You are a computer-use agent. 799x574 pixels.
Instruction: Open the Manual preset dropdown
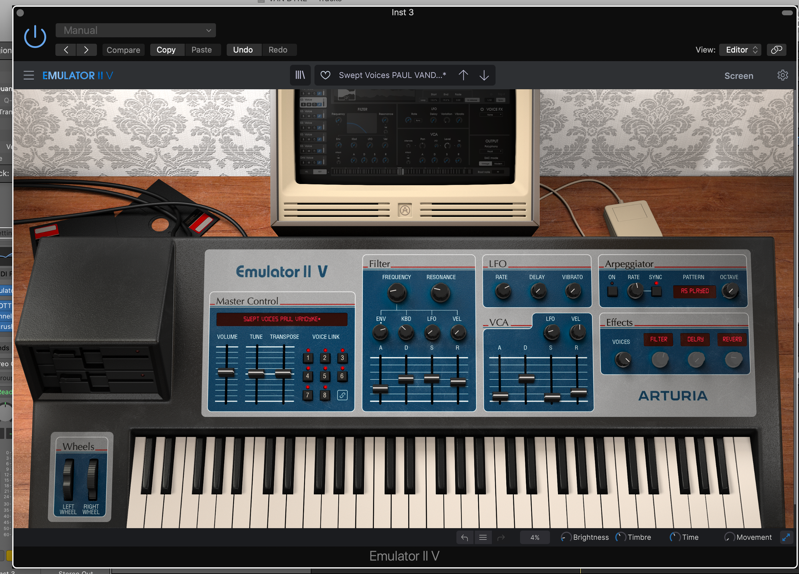click(136, 30)
